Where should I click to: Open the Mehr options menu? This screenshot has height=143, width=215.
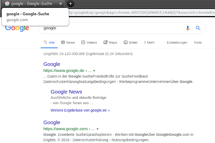click(x=149, y=43)
